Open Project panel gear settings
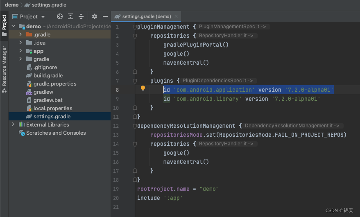The width and height of the screenshot is (360, 217). (x=94, y=16)
